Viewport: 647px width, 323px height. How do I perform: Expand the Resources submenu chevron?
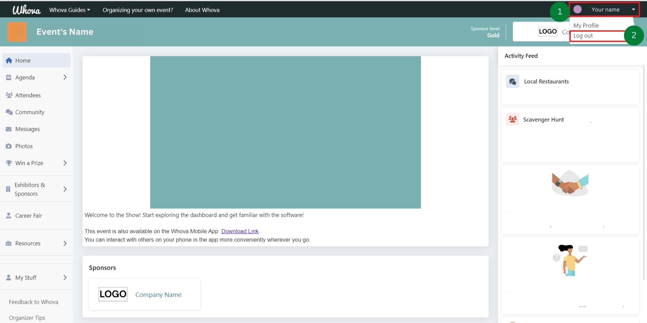click(x=65, y=243)
